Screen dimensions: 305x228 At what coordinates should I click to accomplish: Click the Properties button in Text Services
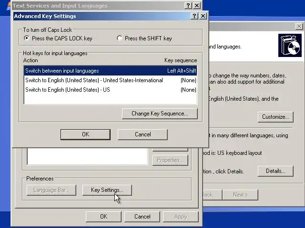pos(170,160)
